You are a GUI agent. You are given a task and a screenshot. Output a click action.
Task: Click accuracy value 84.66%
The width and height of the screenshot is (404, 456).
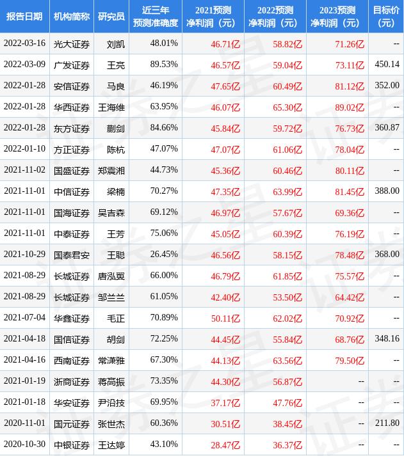coord(164,128)
